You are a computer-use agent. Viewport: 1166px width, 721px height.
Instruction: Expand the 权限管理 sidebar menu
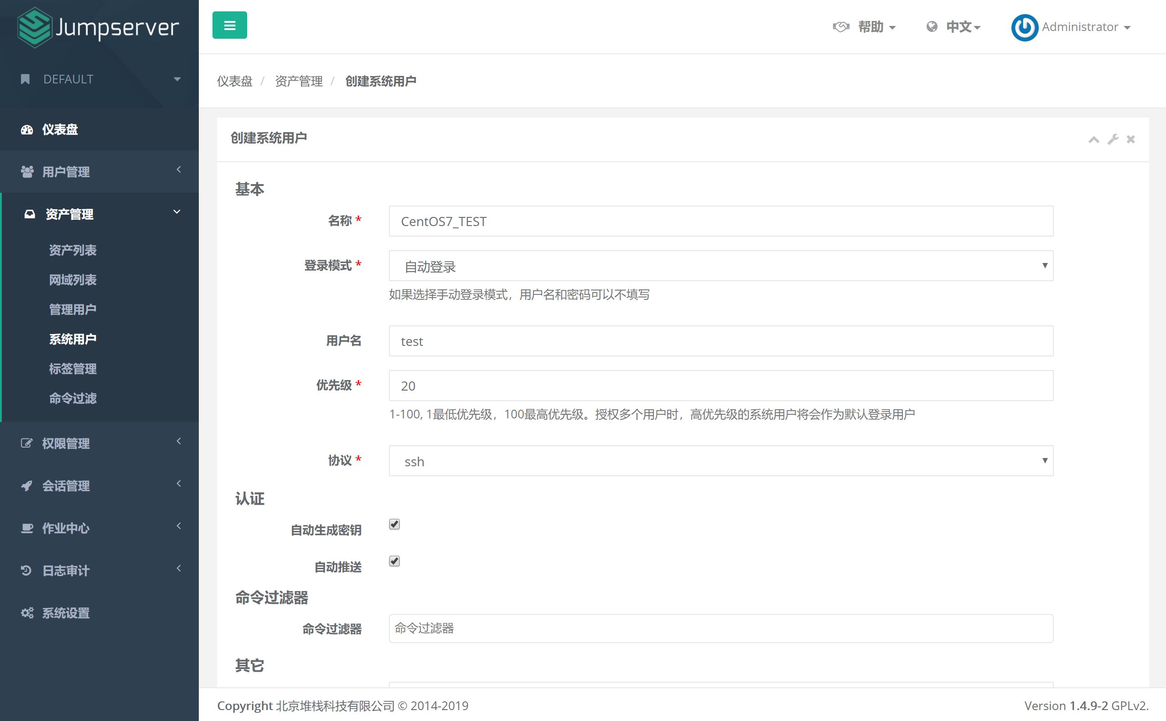click(x=99, y=443)
